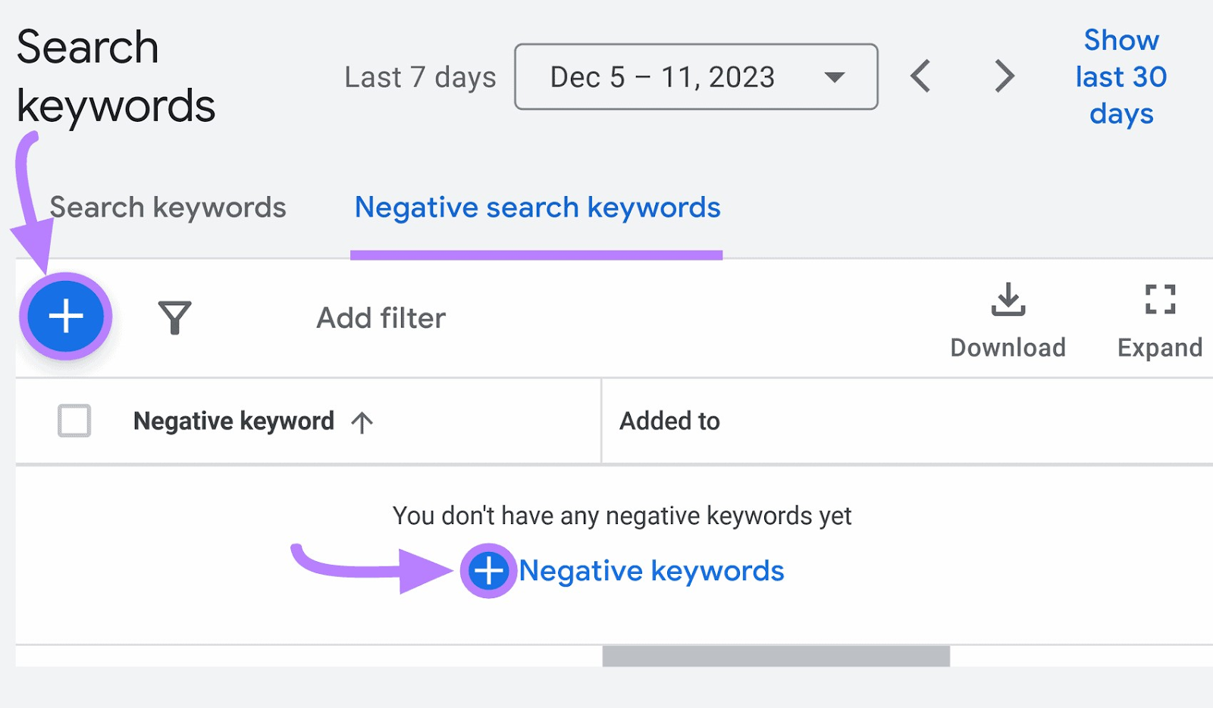1213x708 pixels.
Task: Open the filter funnel icon
Action: click(x=174, y=318)
